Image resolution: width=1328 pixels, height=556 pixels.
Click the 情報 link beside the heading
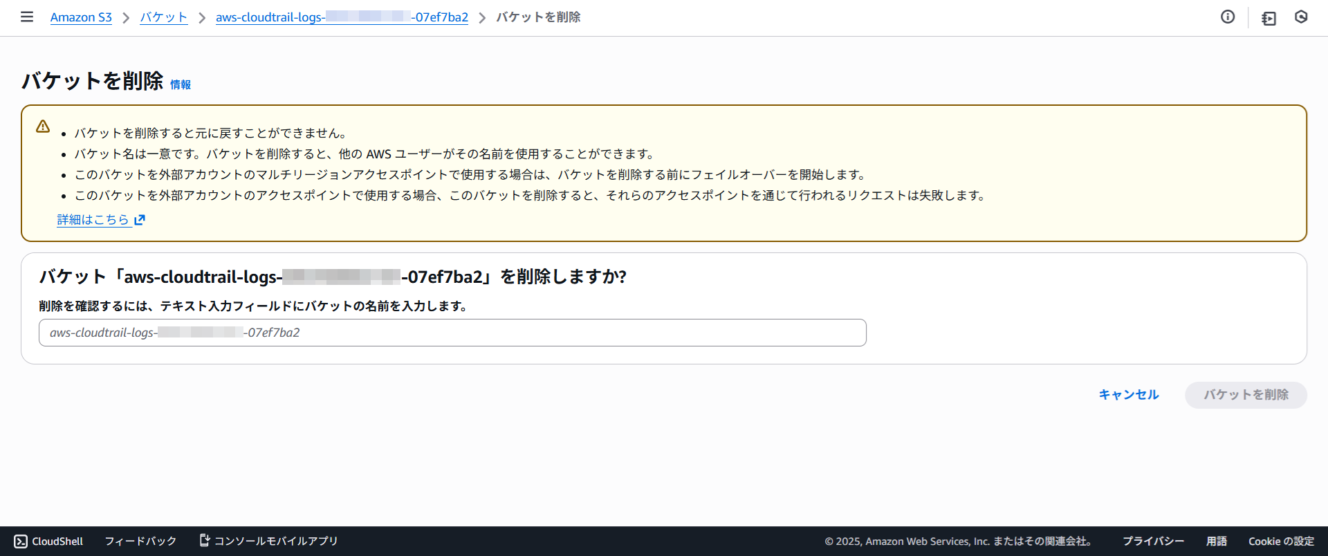point(181,84)
